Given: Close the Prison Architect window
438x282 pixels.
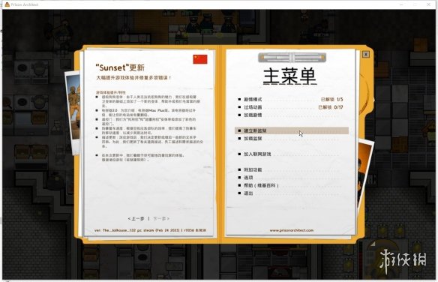Looking at the screenshot, I should tap(428, 4).
